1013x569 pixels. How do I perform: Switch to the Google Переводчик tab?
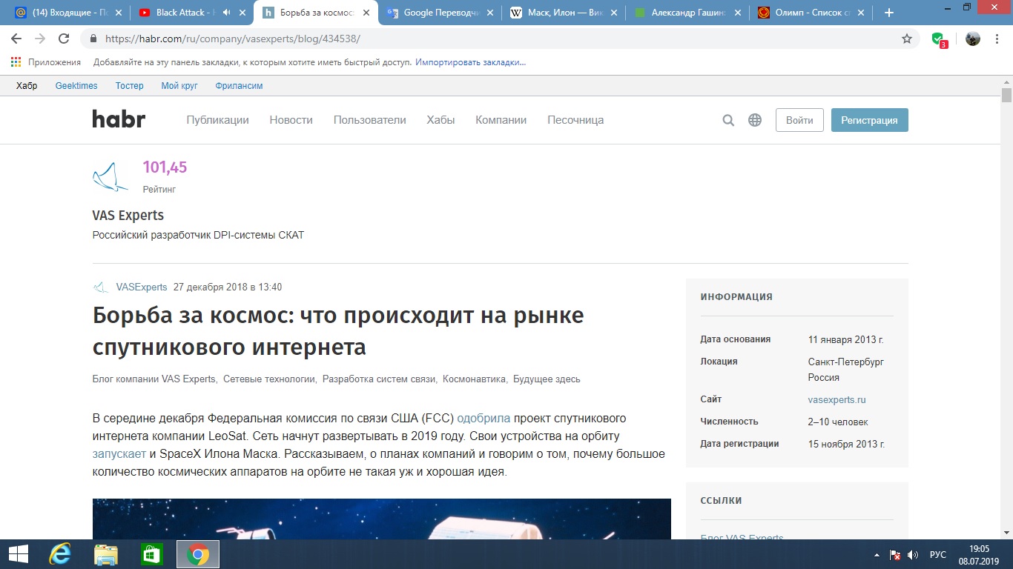click(x=438, y=13)
